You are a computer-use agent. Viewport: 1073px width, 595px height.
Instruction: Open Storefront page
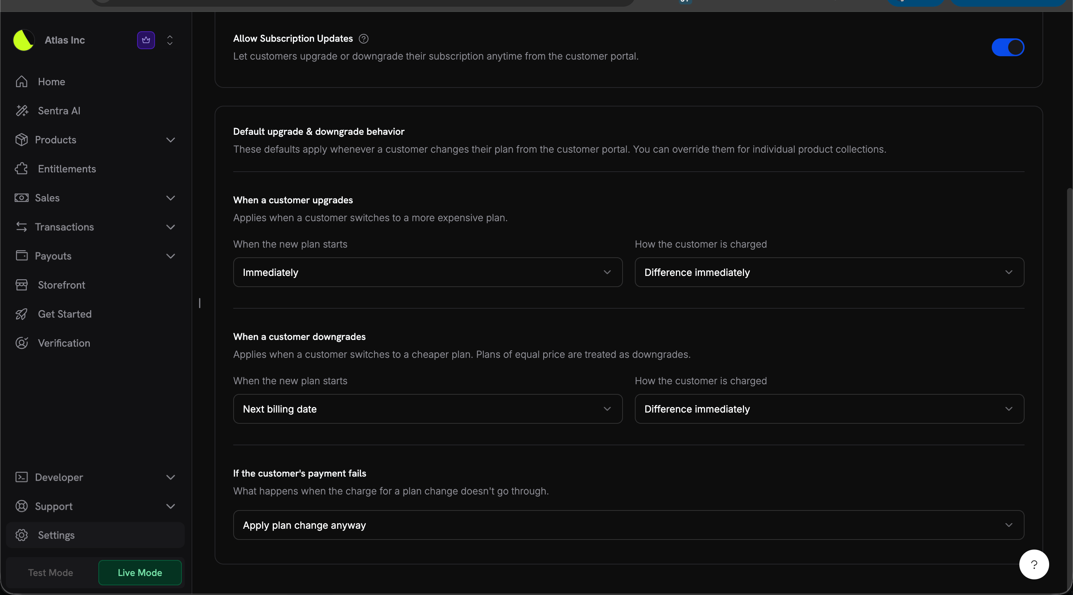click(x=95, y=285)
